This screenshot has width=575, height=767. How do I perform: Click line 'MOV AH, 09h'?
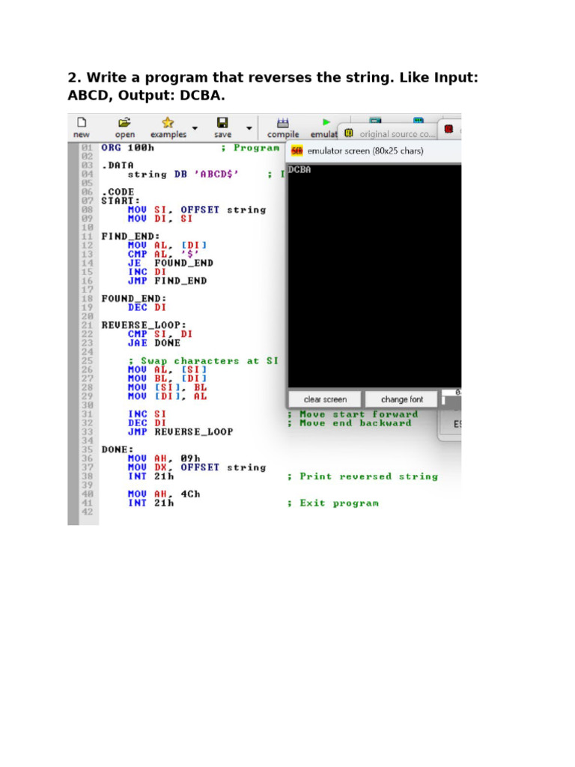164,459
